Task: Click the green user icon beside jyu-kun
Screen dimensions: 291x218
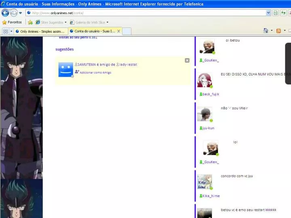Action: (x=201, y=128)
